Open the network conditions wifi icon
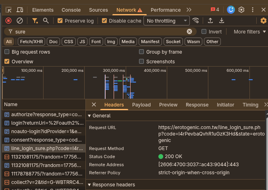 click(x=196, y=21)
